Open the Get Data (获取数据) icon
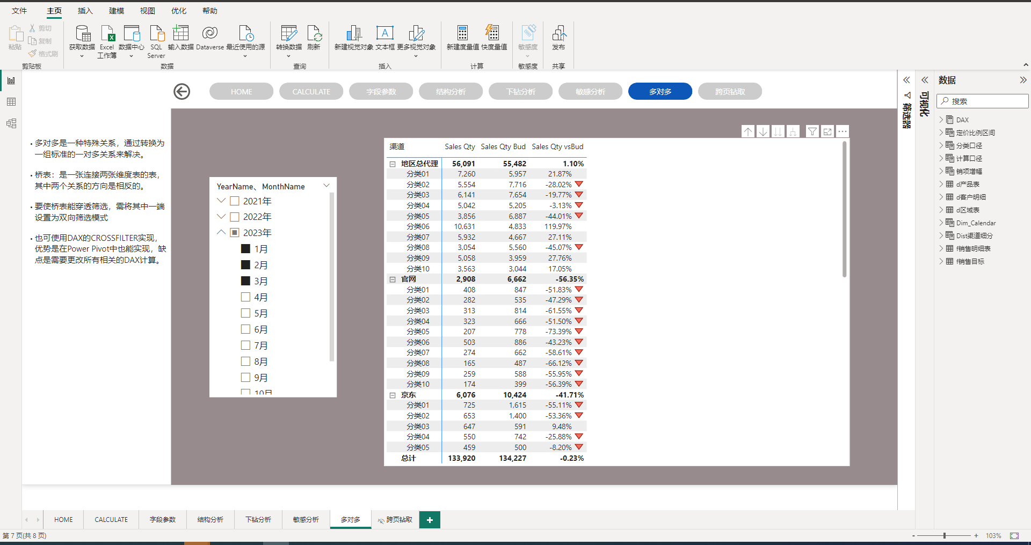 (x=82, y=34)
